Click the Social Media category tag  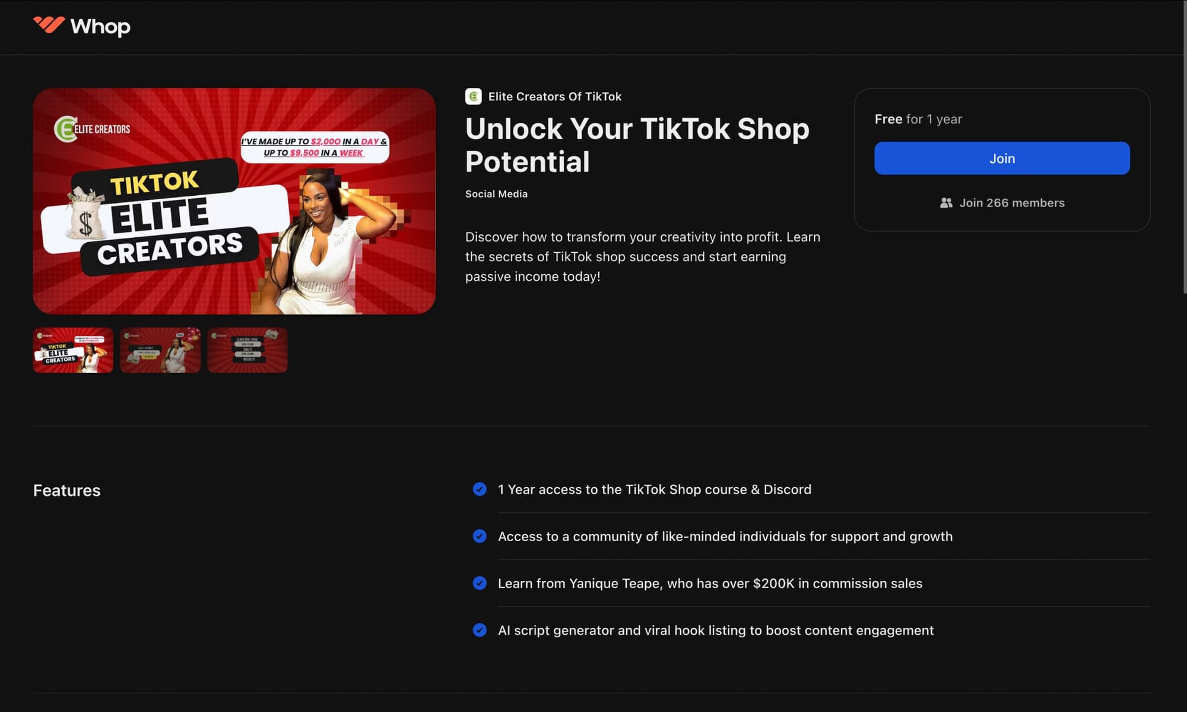click(x=496, y=194)
